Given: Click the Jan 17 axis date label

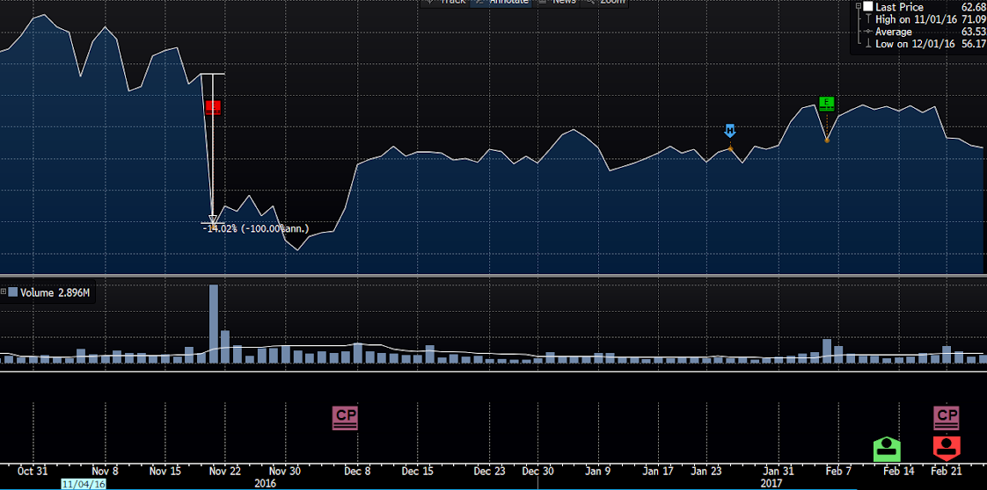Looking at the screenshot, I should [656, 472].
